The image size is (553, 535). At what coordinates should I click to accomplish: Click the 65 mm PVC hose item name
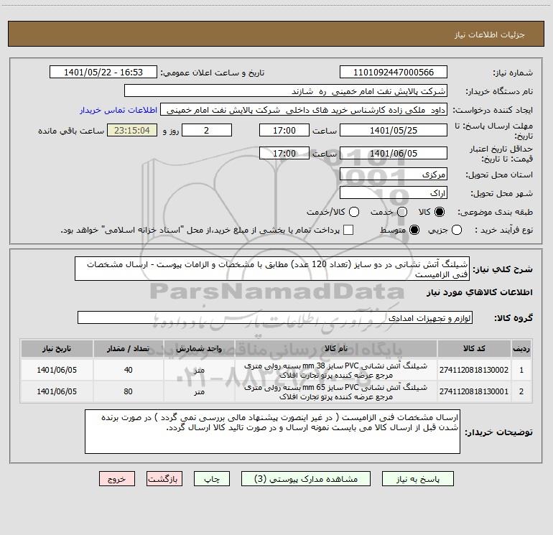336,392
